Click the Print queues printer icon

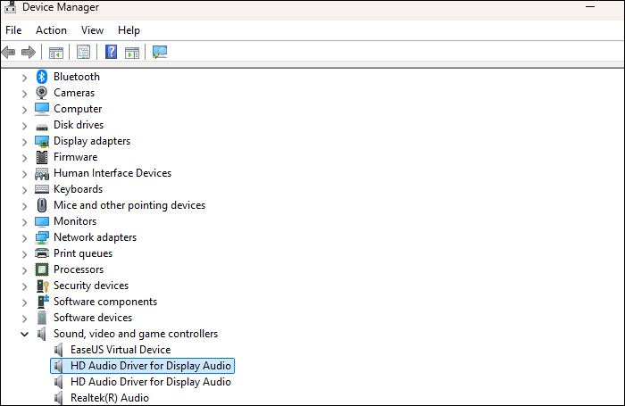(x=42, y=253)
